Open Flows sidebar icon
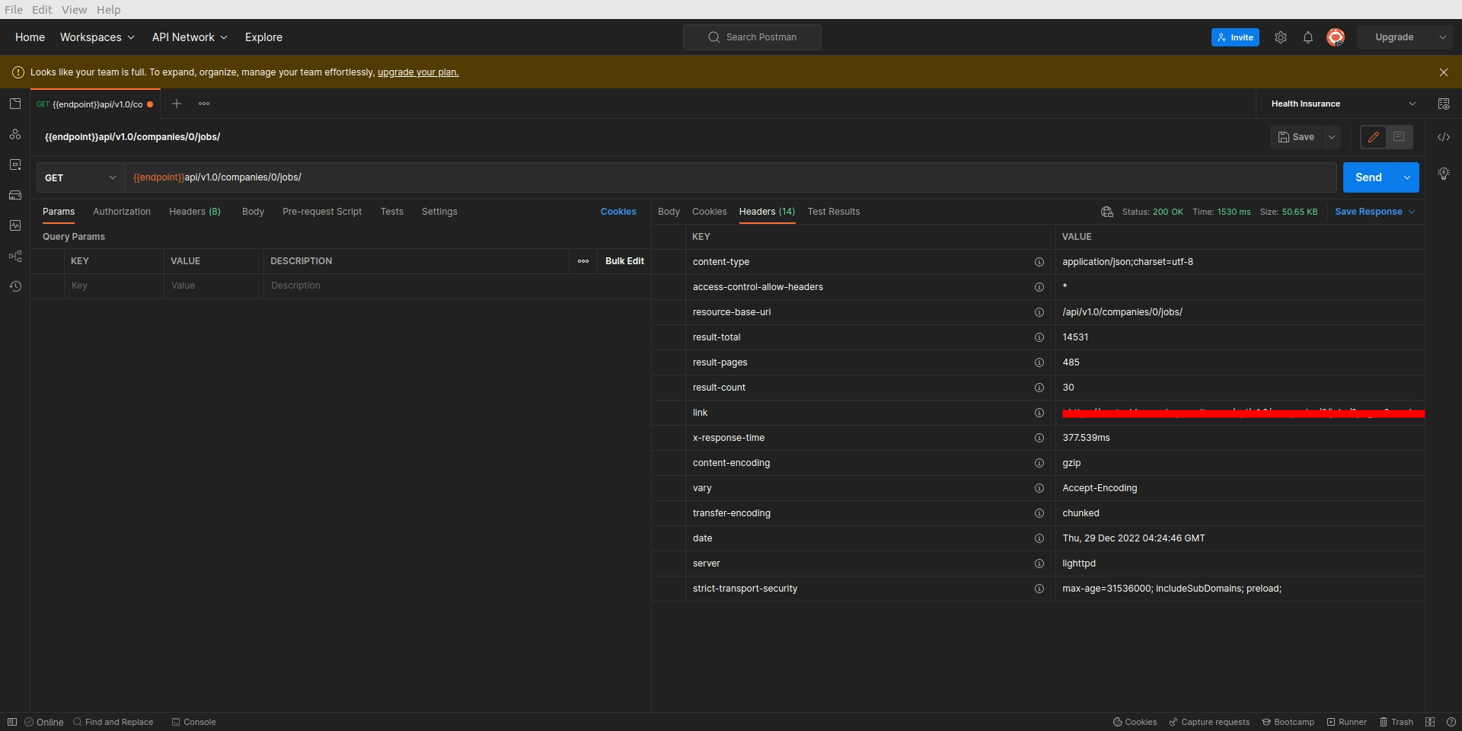 tap(15, 256)
